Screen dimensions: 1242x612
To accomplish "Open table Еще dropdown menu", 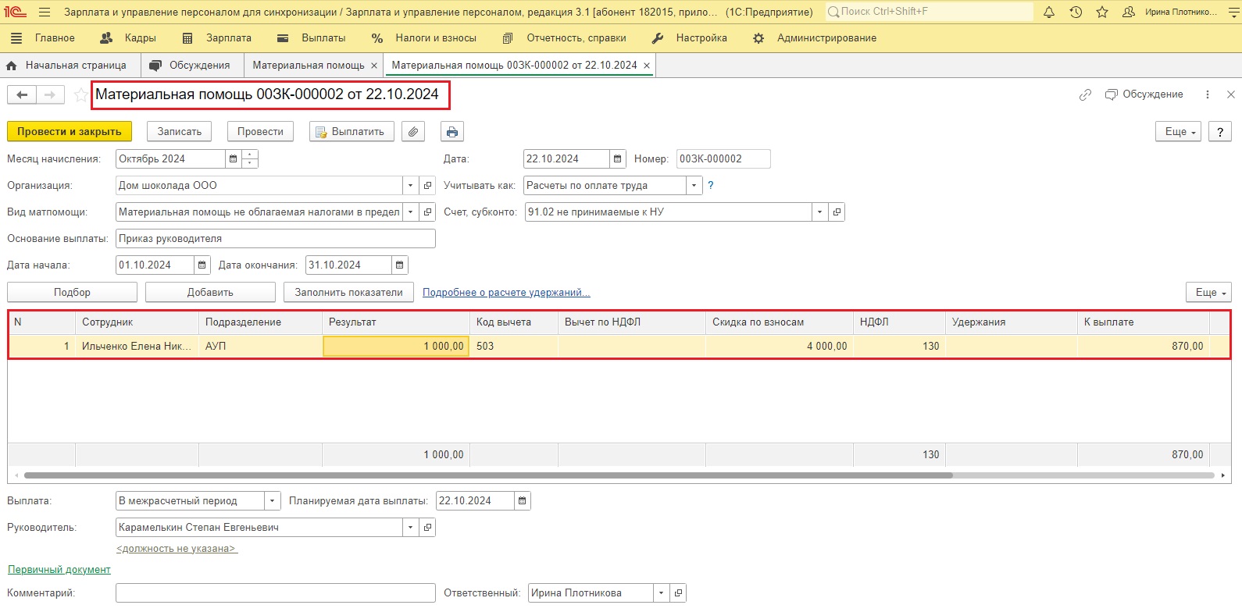I will coord(1208,293).
